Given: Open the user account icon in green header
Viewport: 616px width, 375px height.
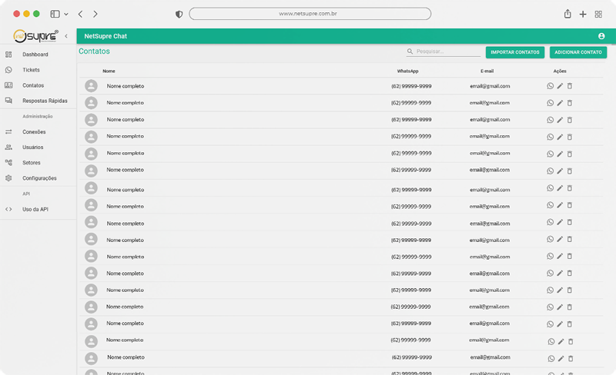Looking at the screenshot, I should [x=601, y=36].
